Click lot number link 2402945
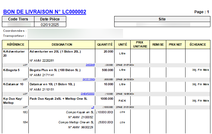Image resolution: width=212 pixels, height=134 pixels. click(90, 65)
